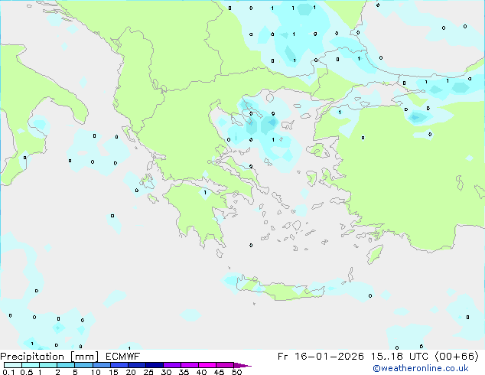Pick the 40–45 mm magenta legend swatch
The image size is (485, 375).
pos(207,365)
